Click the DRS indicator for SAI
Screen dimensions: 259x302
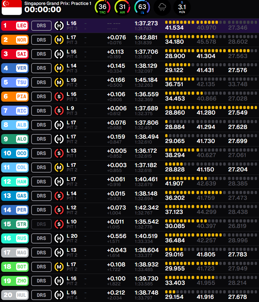41,54
